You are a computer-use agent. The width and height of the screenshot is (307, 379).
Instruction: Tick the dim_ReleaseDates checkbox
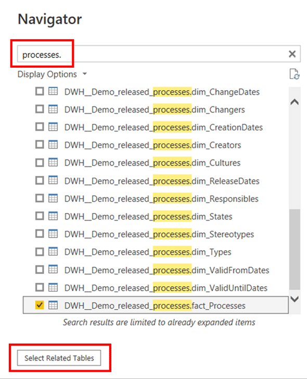40,180
